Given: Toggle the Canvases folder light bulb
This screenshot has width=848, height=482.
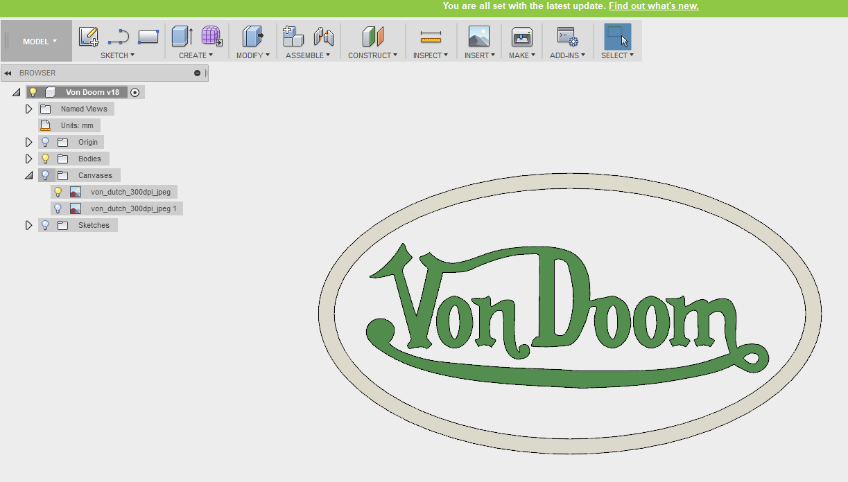Looking at the screenshot, I should pos(45,175).
